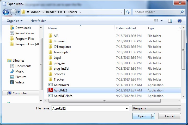
Task: Click the Open button
Action: 142,116
